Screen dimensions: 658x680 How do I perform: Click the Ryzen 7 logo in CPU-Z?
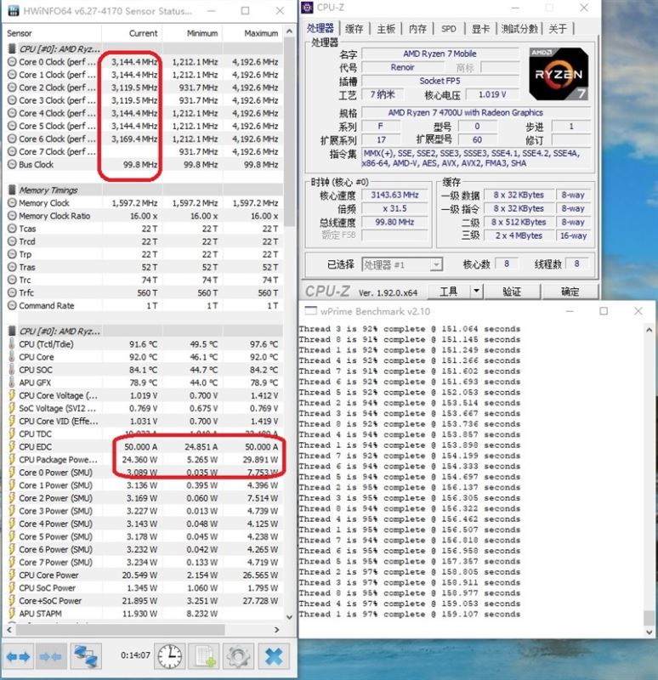pos(559,74)
